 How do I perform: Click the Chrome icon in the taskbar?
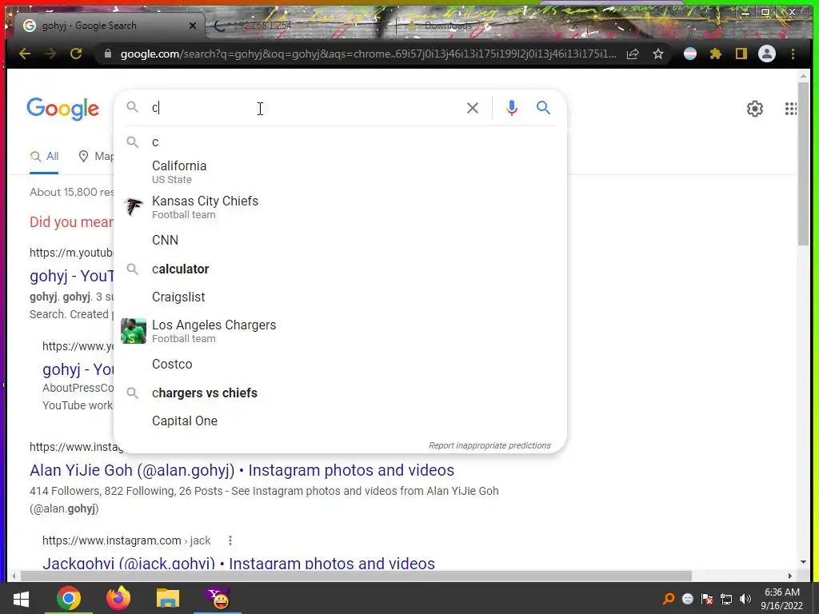(x=69, y=598)
